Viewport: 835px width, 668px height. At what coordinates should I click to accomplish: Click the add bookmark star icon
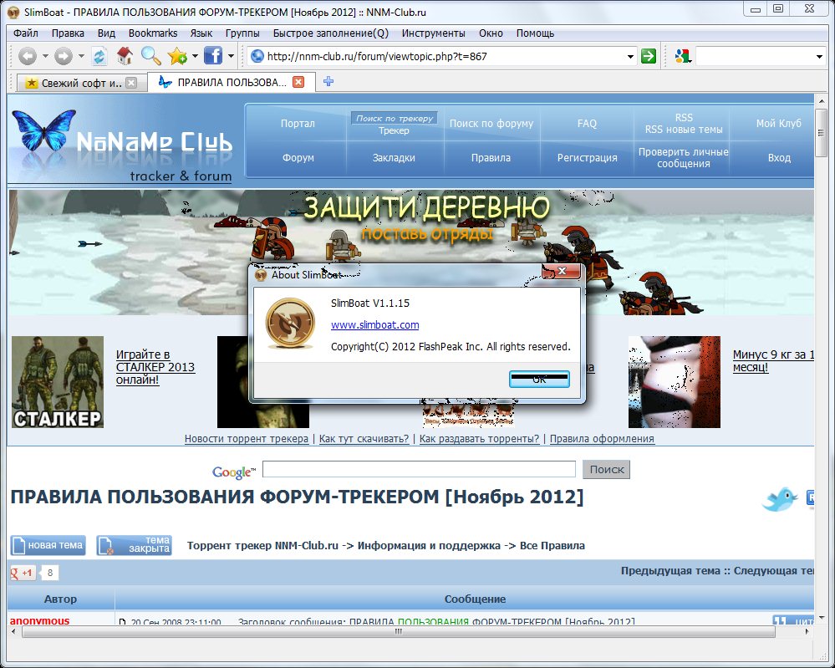177,56
